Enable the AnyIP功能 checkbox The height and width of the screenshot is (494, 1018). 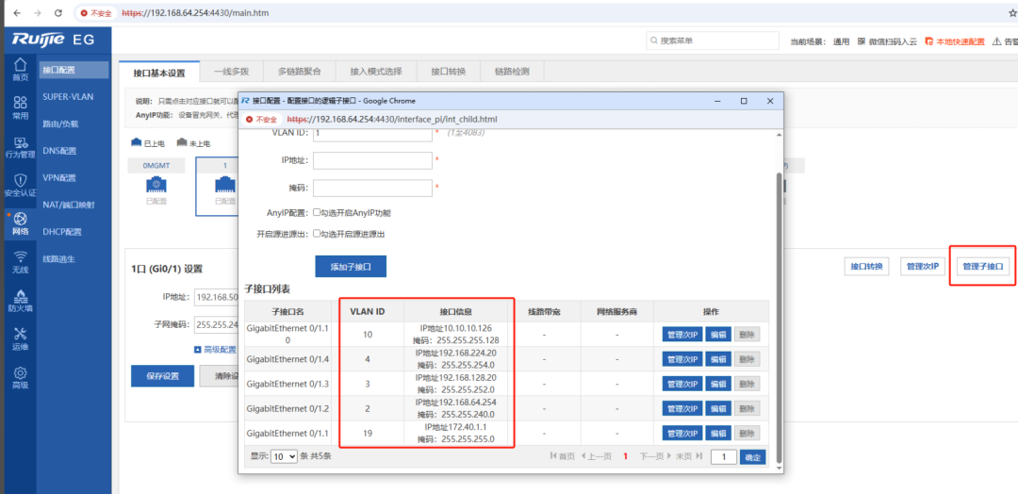[317, 212]
